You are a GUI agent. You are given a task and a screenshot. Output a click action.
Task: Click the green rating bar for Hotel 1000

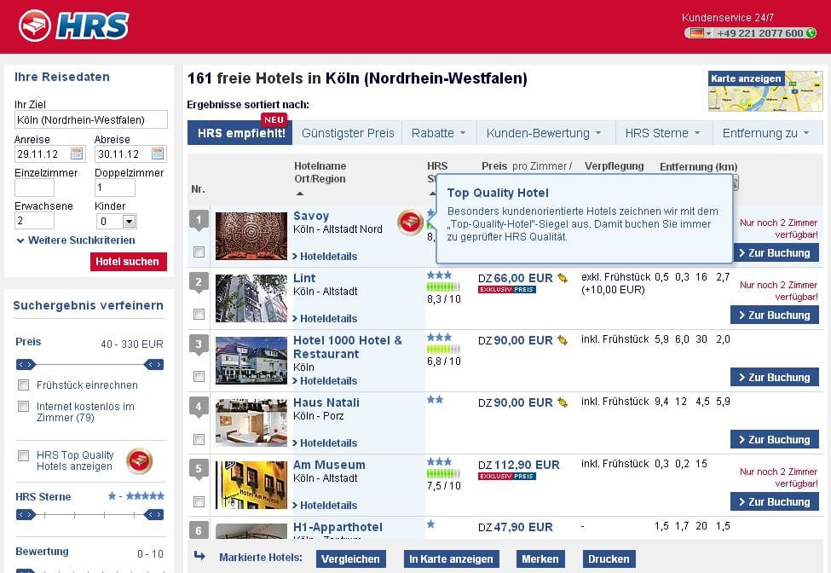(443, 349)
